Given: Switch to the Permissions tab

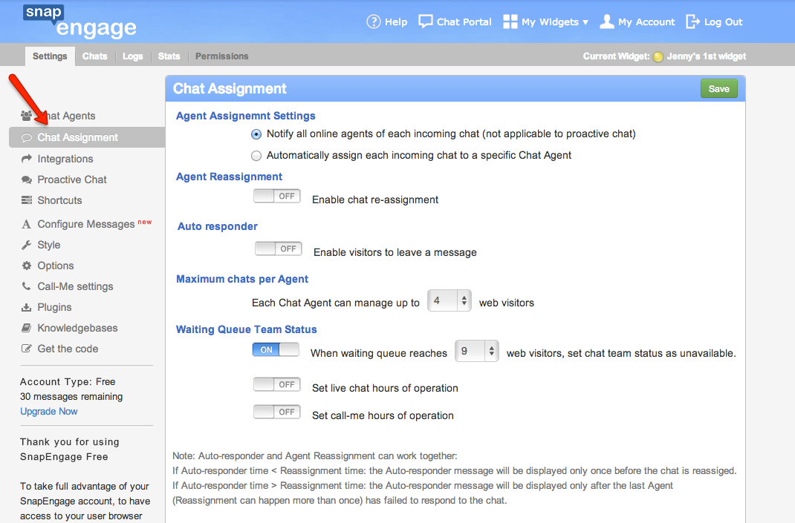Looking at the screenshot, I should click(x=222, y=56).
